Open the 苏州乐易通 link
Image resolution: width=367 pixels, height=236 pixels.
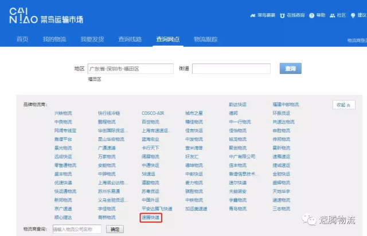[109, 191]
